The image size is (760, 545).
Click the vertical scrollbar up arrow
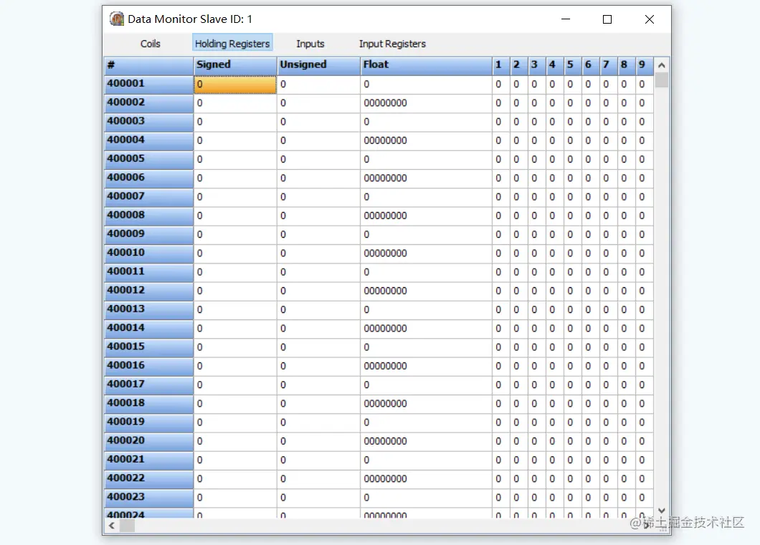[662, 65]
